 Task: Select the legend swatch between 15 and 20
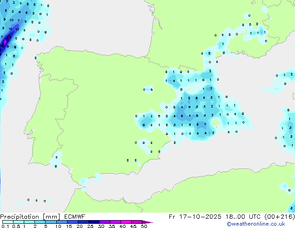click(x=73, y=222)
